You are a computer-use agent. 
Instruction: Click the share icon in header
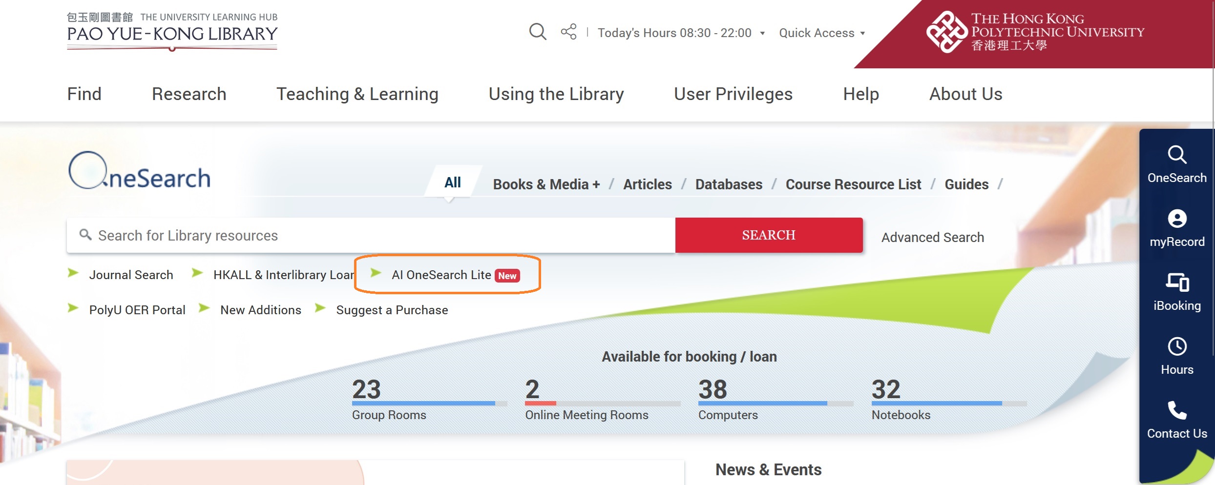568,32
